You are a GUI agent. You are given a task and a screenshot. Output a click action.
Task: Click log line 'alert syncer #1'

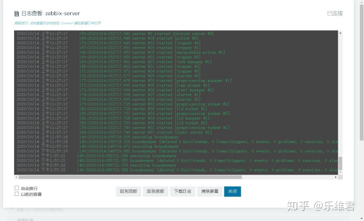pos(114,132)
